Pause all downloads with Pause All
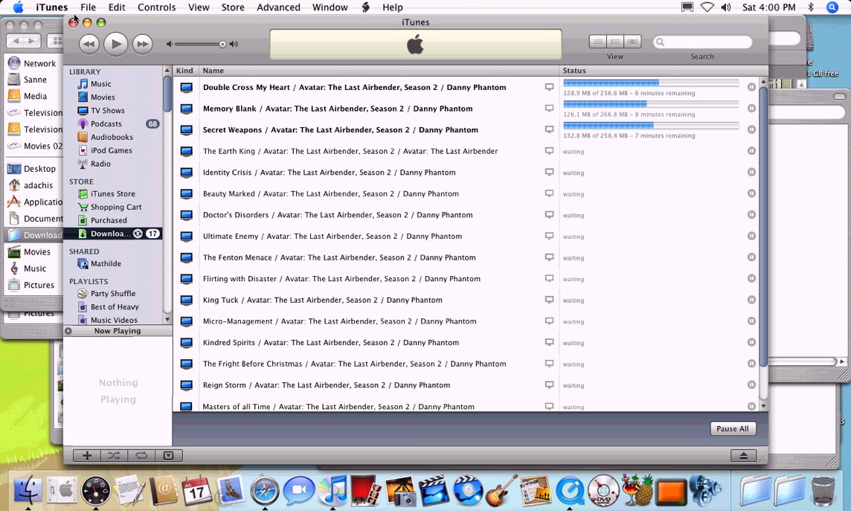This screenshot has width=851, height=511. [733, 428]
